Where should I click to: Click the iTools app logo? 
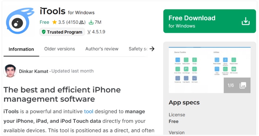pyautogui.click(x=19, y=21)
